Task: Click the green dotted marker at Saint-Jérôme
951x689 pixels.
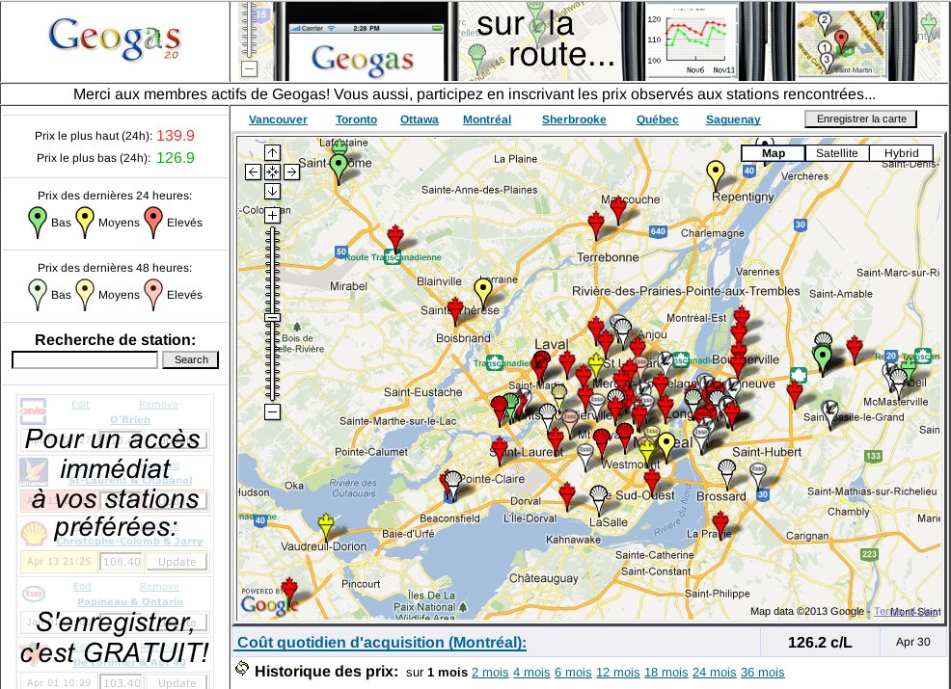Action: coord(339,169)
